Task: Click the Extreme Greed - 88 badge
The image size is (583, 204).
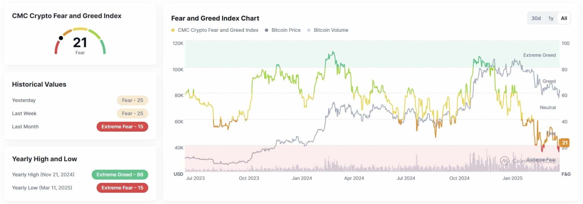Action: 120,174
